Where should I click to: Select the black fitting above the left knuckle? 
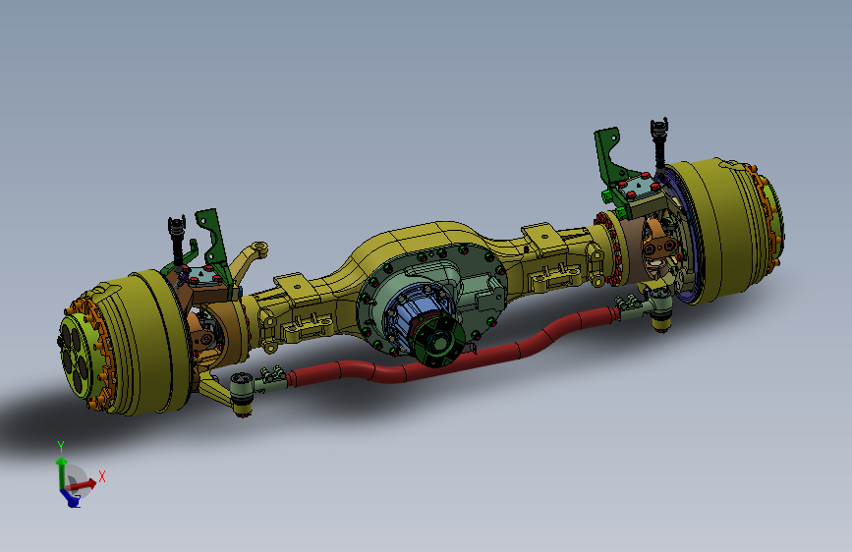tap(177, 240)
